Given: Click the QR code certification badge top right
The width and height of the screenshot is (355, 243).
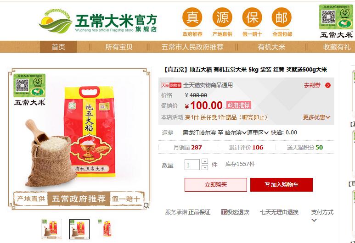Looking at the screenshot, I should [336, 17].
